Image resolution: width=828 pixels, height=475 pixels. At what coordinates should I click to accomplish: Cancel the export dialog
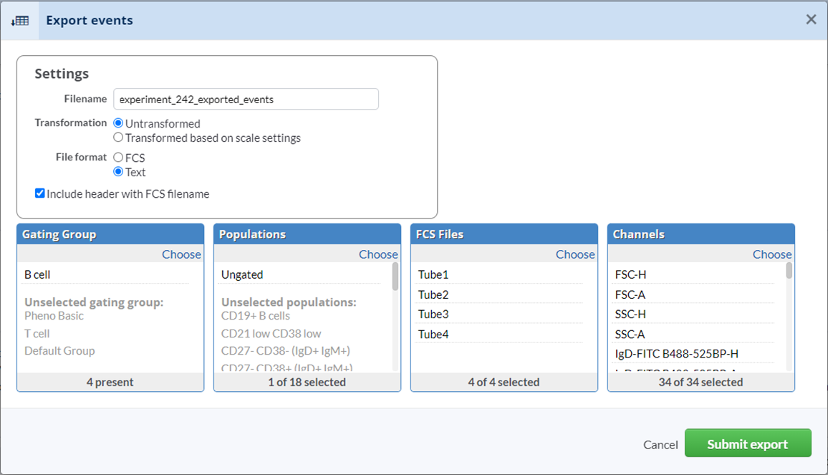(x=660, y=445)
